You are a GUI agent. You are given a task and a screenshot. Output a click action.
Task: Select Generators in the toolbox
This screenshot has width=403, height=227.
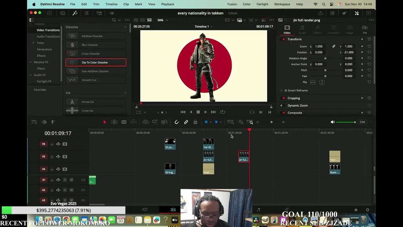tap(44, 49)
